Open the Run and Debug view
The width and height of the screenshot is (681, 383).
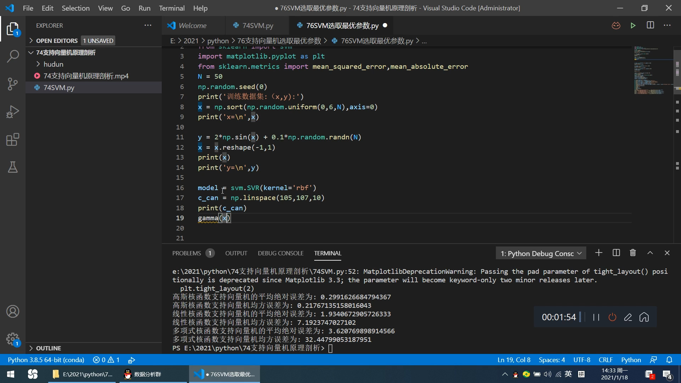point(13,112)
